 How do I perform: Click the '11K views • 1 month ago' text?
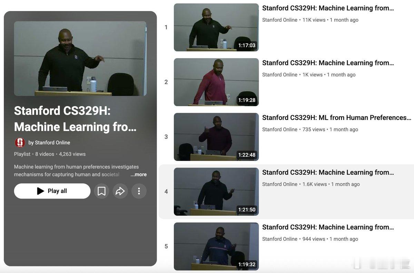[331, 20]
